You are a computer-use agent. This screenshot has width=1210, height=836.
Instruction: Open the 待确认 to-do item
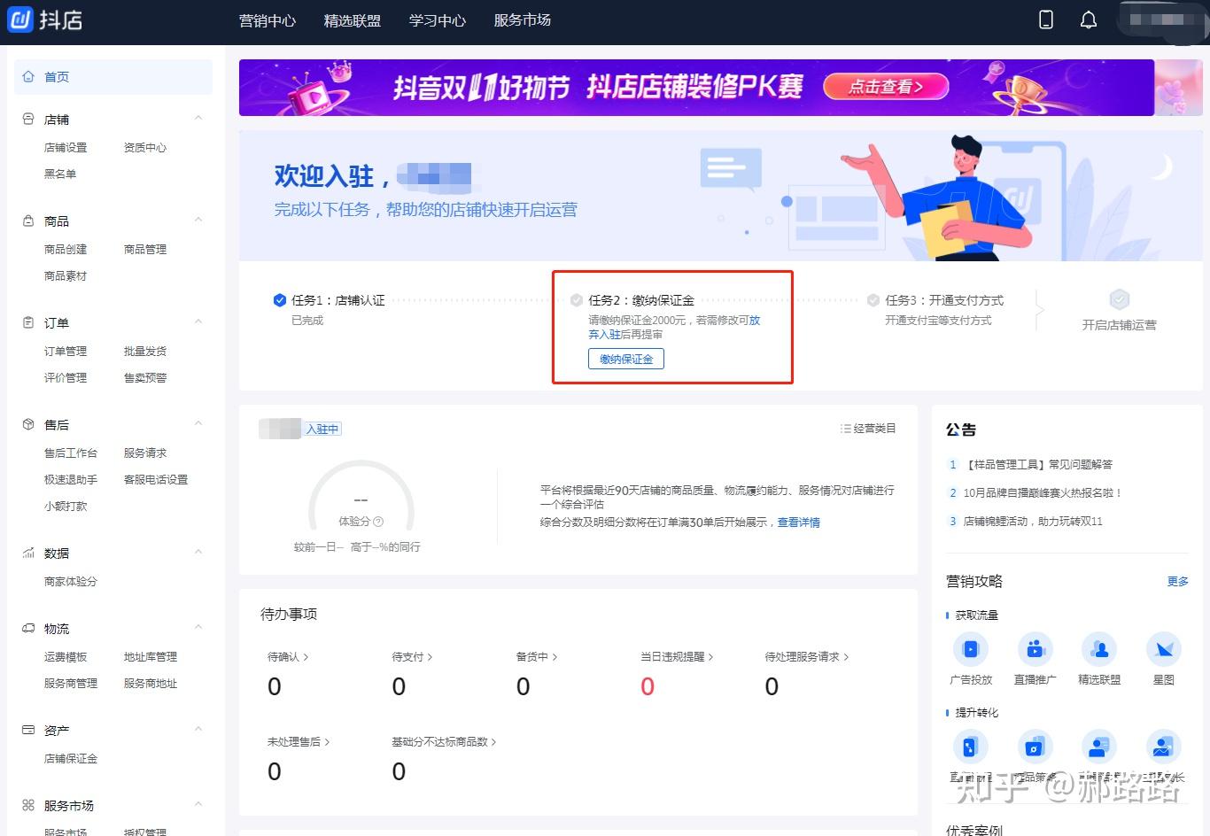(x=288, y=657)
